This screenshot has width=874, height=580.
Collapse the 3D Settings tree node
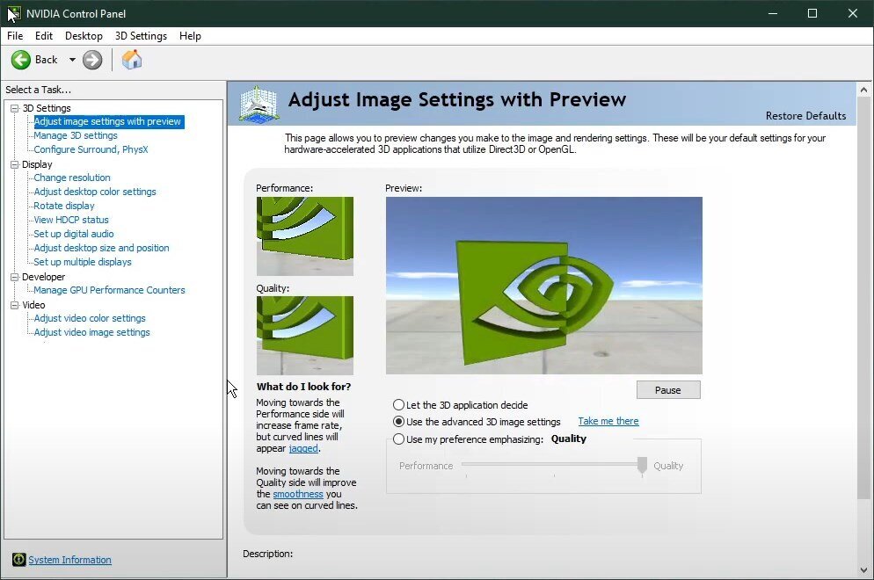pyautogui.click(x=14, y=108)
